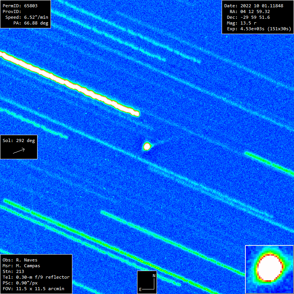
Task: Click the PermID: 65803 text
Action: (x=20, y=6)
